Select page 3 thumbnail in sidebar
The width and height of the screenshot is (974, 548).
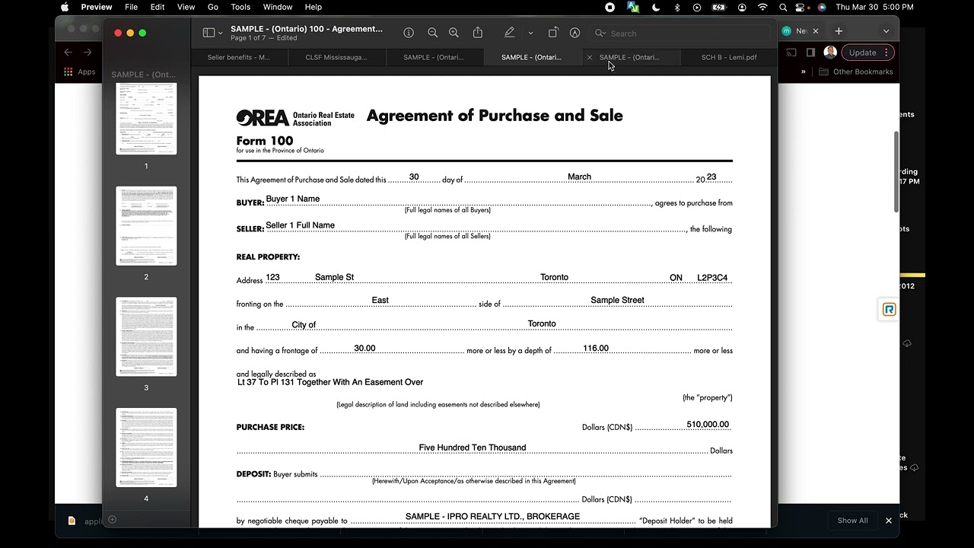(146, 336)
